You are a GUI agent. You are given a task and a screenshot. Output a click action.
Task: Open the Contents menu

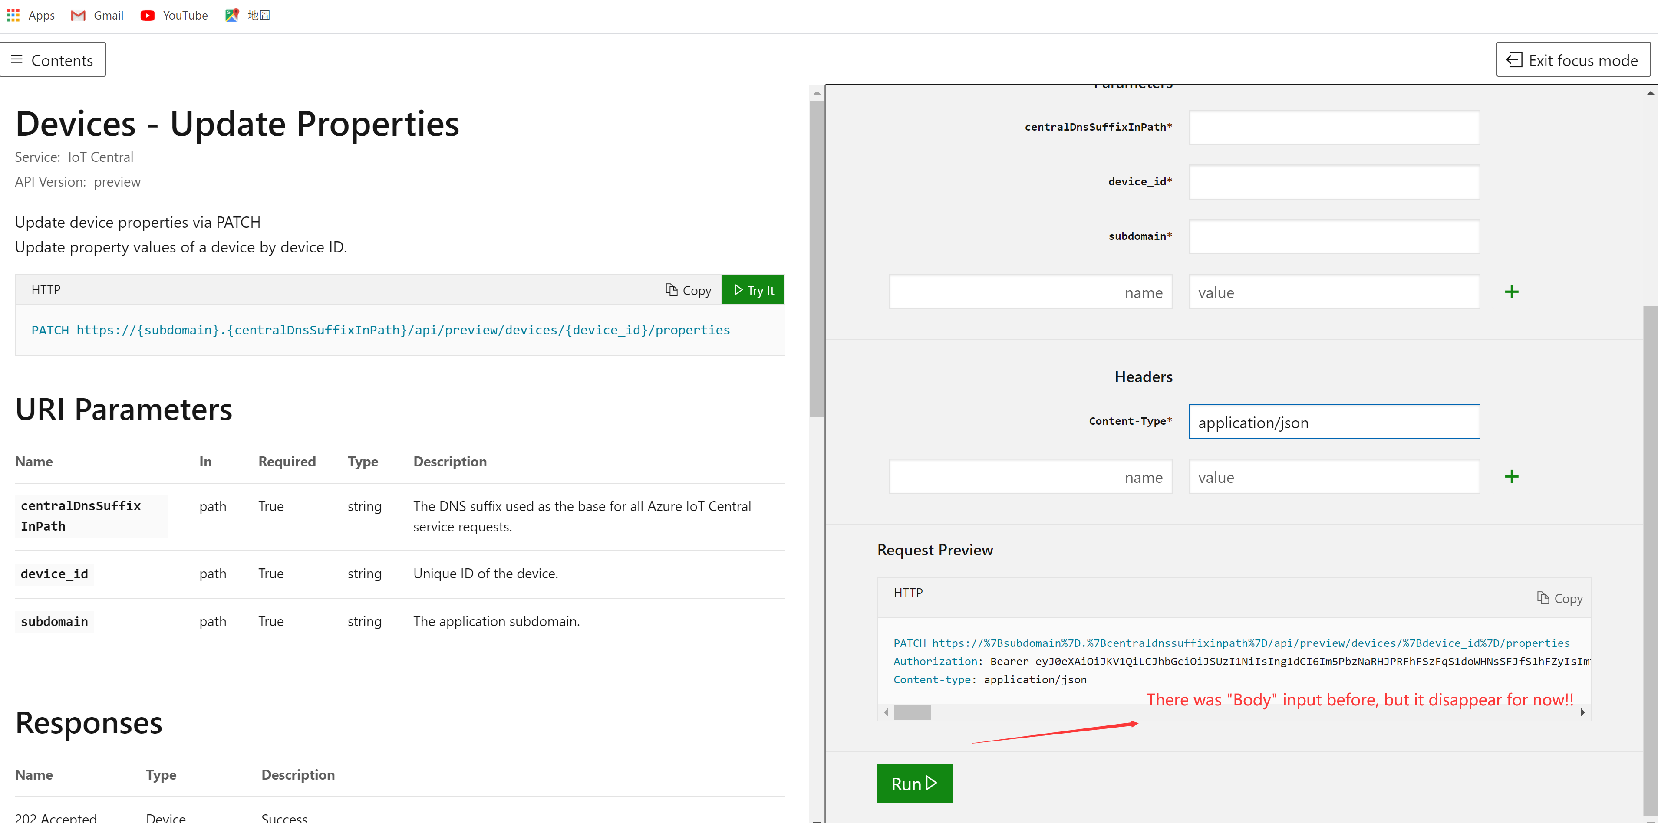tap(52, 60)
